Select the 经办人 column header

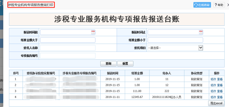click(x=167, y=73)
